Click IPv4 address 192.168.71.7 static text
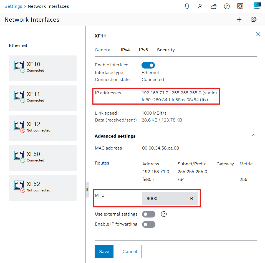The width and height of the screenshot is (265, 263). (x=179, y=93)
